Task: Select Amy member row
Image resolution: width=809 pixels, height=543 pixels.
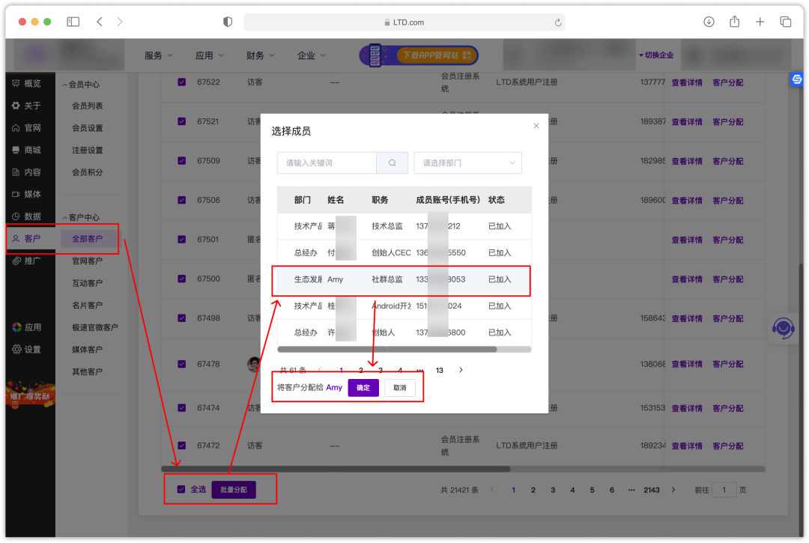Action: click(x=404, y=279)
